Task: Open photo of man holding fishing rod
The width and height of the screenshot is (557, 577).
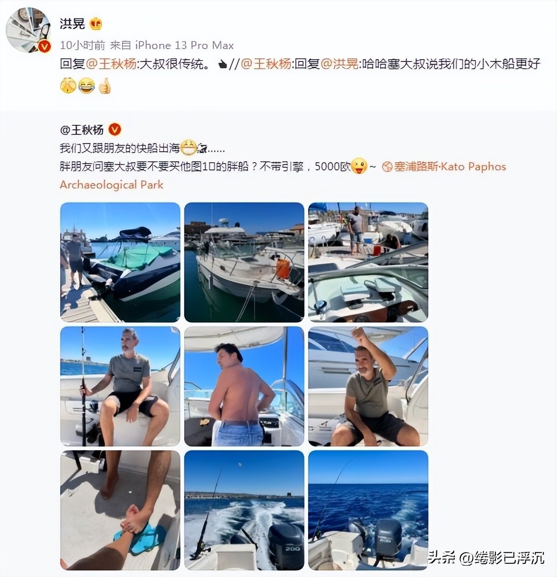Action: click(120, 386)
